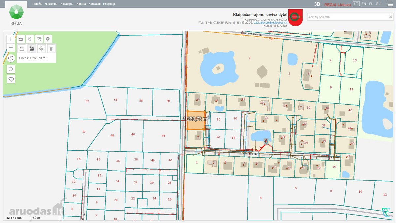This screenshot has width=396, height=223.
Task: Open the hamburger menu
Action: coord(390,4)
